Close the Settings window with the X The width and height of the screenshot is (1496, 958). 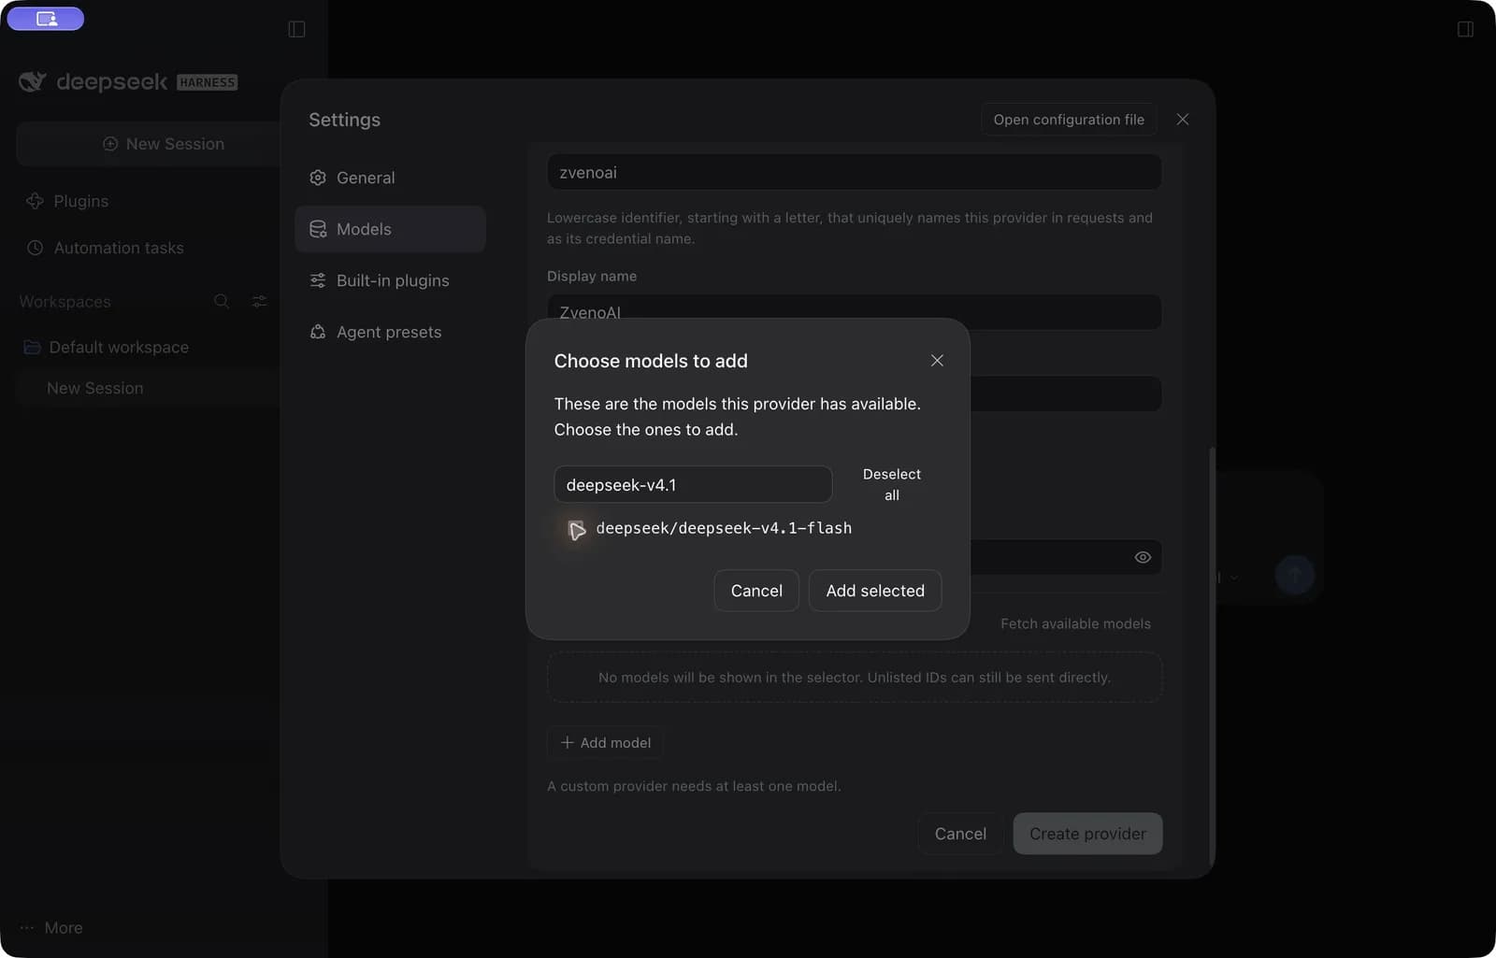pyautogui.click(x=1183, y=120)
